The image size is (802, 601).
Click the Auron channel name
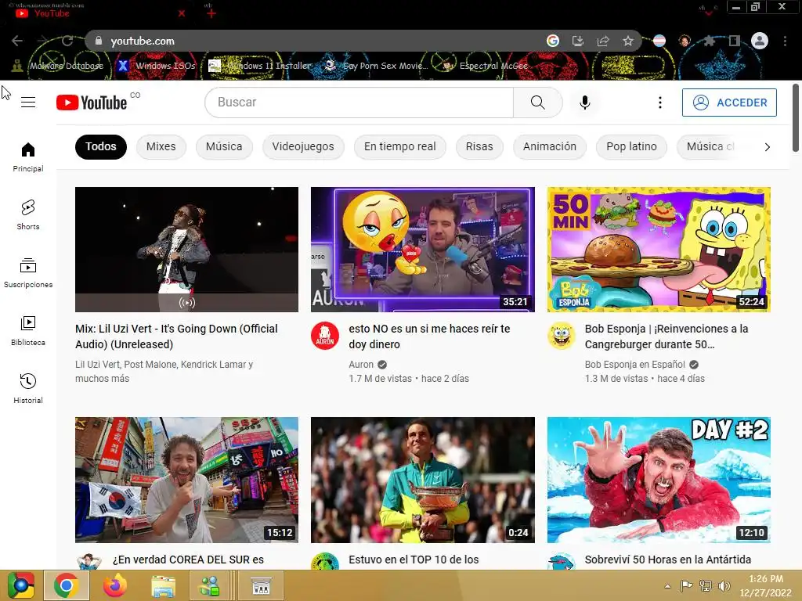click(x=361, y=365)
